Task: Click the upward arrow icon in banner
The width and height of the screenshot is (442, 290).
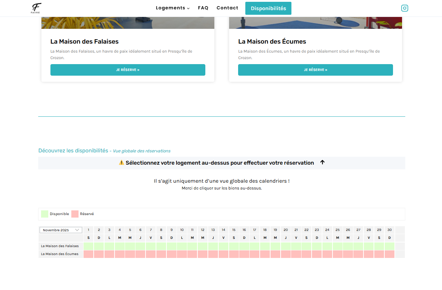Action: click(x=322, y=162)
